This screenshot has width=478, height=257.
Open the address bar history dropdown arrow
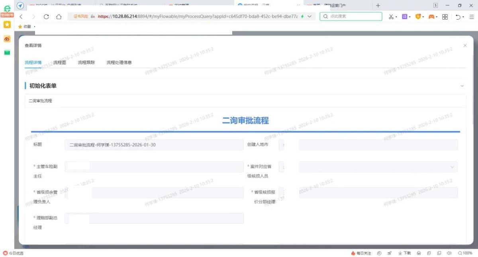pos(310,17)
